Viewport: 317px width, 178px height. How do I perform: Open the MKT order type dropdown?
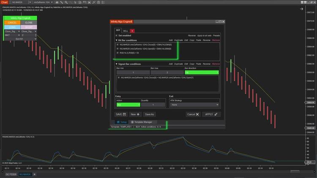pos(12,35)
